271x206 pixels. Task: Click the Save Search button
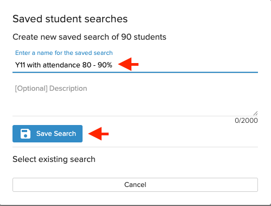click(x=47, y=134)
